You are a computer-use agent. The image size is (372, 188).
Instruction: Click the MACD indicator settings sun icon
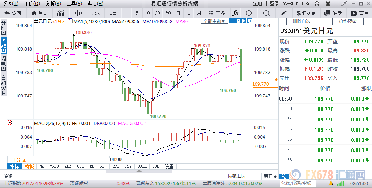click(11, 122)
